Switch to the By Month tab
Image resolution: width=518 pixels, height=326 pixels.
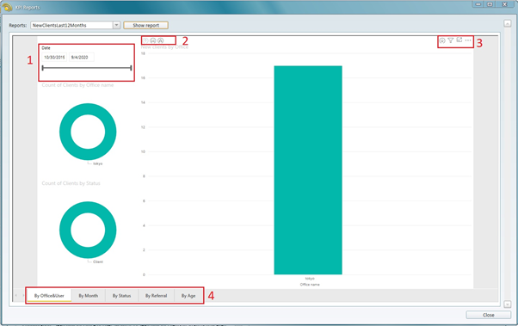coord(89,296)
